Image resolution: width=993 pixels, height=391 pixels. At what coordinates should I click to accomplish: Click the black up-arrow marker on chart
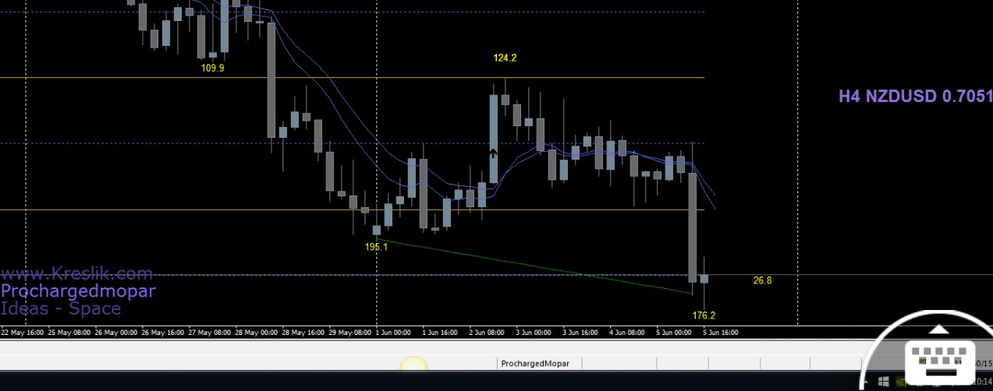click(x=493, y=154)
